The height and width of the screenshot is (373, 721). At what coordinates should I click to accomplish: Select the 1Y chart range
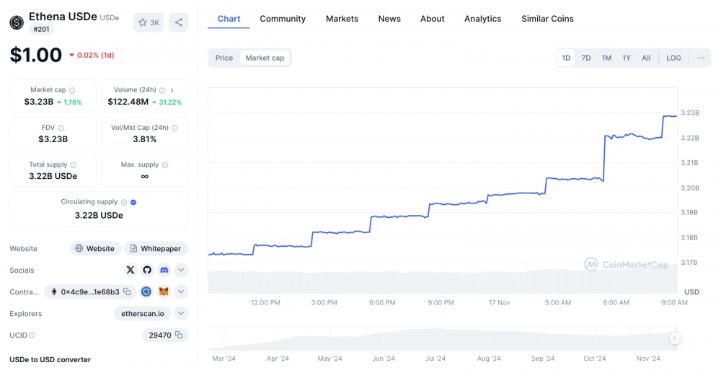pyautogui.click(x=627, y=58)
